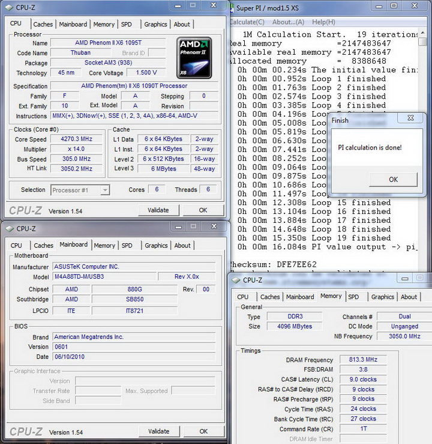Screen dimensions: 432x444
Task: Click the DRAM Frequency value 813.3 MHz
Action: click(363, 360)
